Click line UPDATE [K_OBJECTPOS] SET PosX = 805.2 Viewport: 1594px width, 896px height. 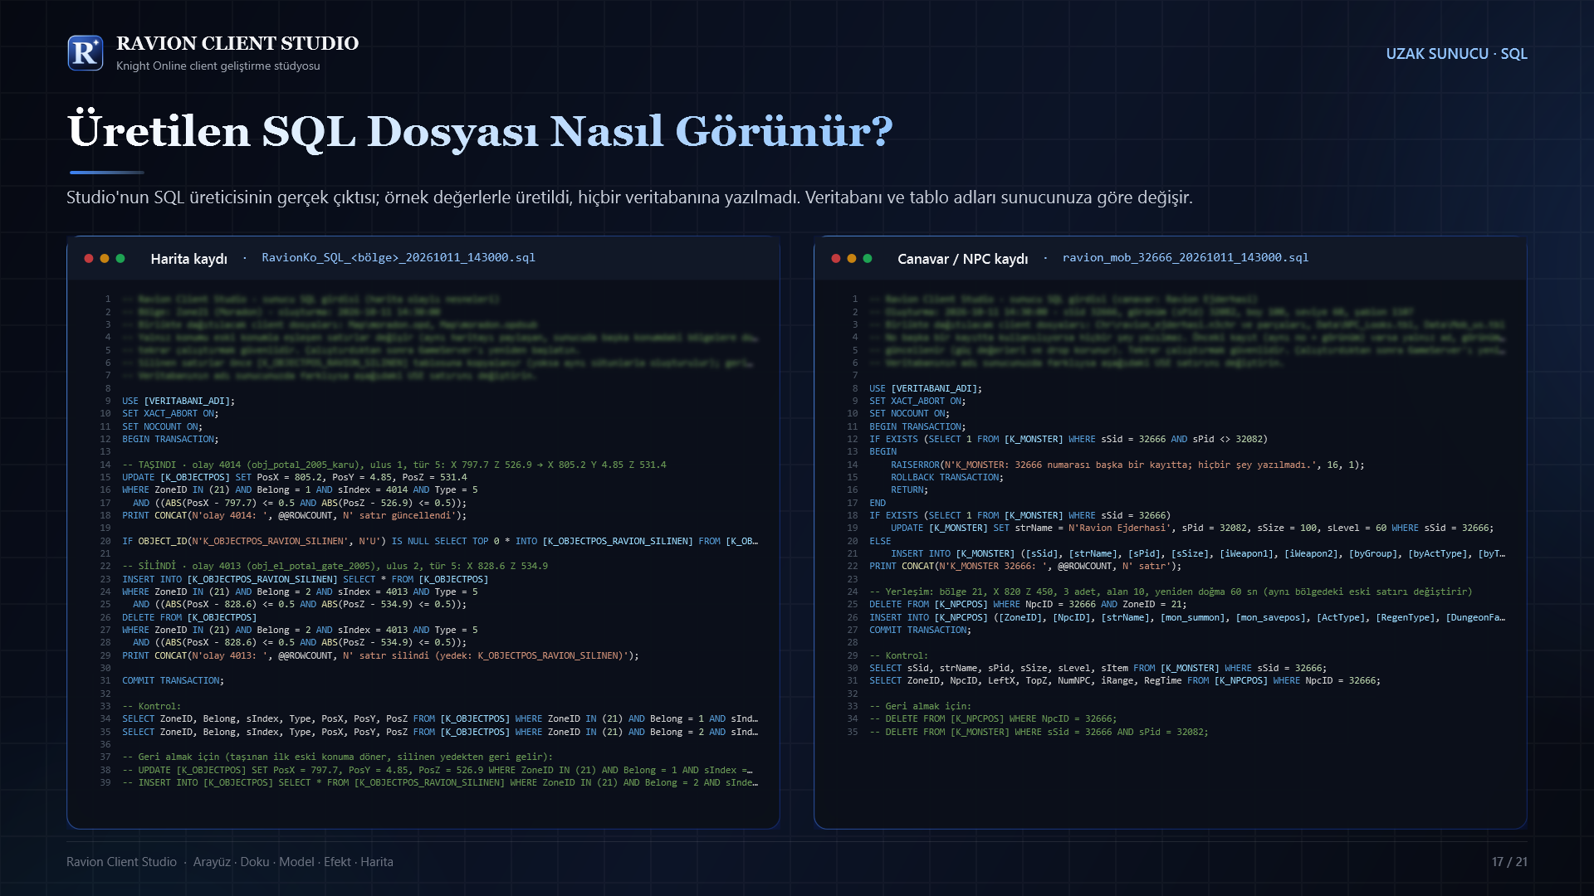point(295,478)
